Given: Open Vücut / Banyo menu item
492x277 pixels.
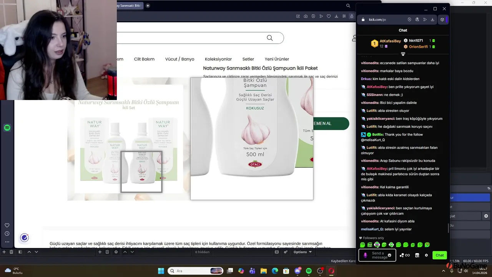Looking at the screenshot, I should coord(180,59).
